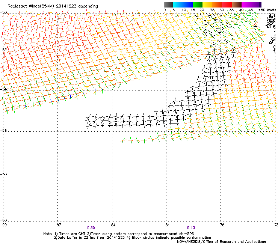
Task: Click the 'Times are GMT' note line
Action: point(119,234)
